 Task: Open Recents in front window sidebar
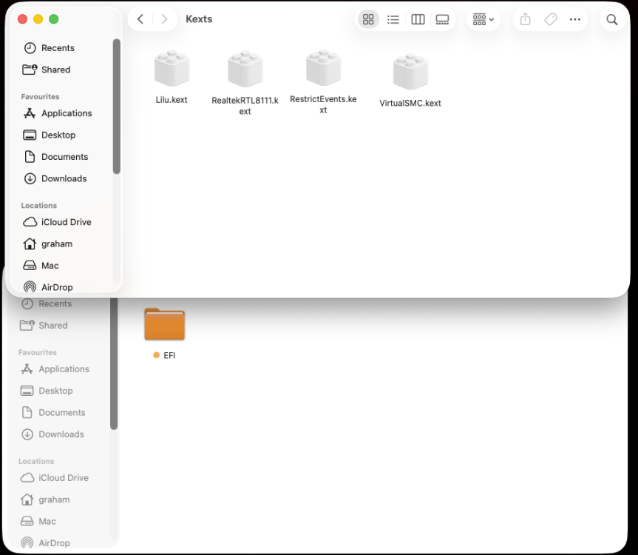click(58, 48)
